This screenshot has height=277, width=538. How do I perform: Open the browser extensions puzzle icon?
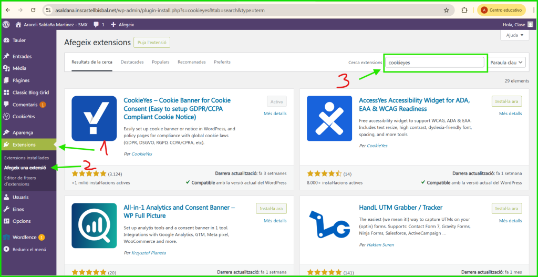point(464,10)
